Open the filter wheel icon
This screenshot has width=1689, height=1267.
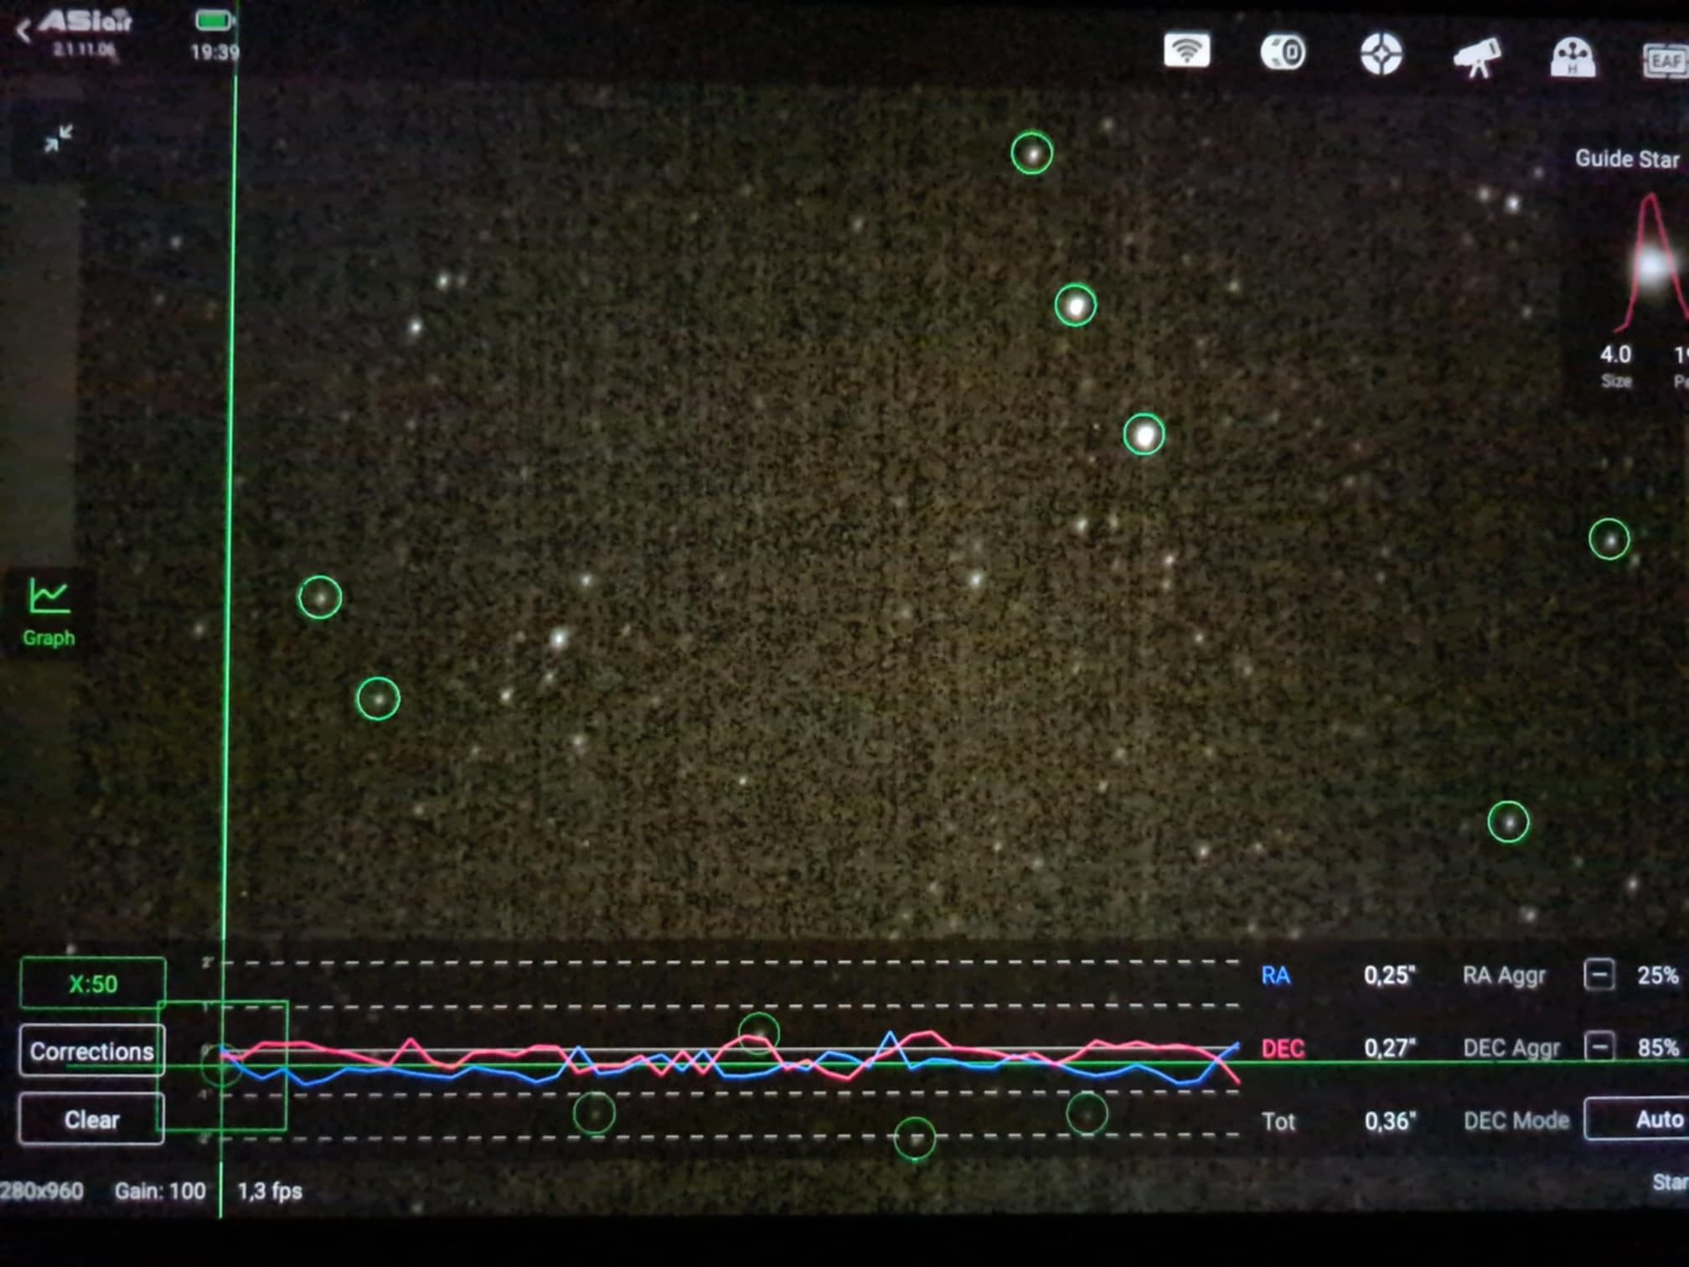(x=1573, y=58)
